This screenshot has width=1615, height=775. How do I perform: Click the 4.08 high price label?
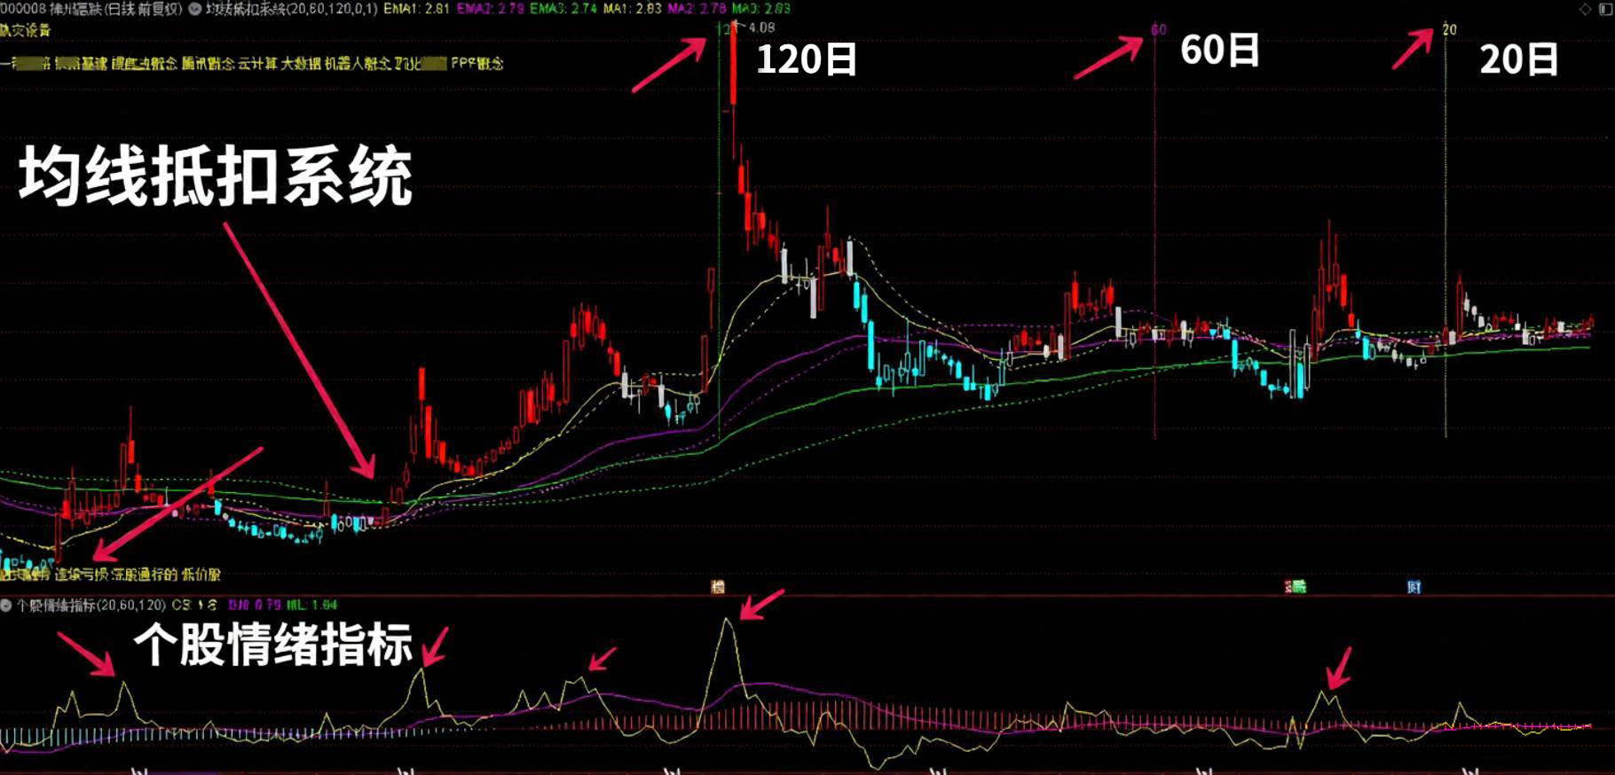click(761, 28)
